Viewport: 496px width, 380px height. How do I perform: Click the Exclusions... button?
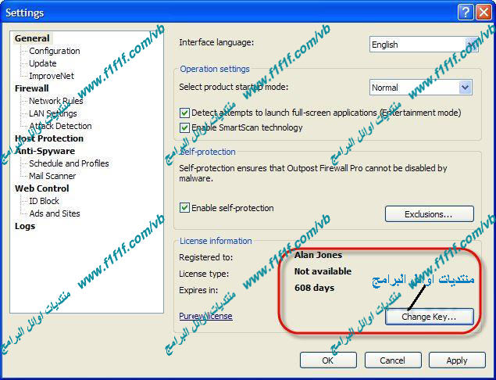(429, 214)
